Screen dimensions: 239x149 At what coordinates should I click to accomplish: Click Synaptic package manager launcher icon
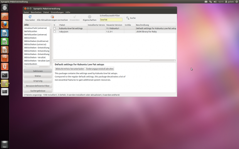[5, 83]
